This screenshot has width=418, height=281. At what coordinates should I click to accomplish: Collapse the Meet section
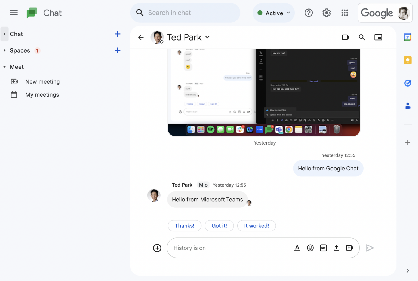[4, 67]
